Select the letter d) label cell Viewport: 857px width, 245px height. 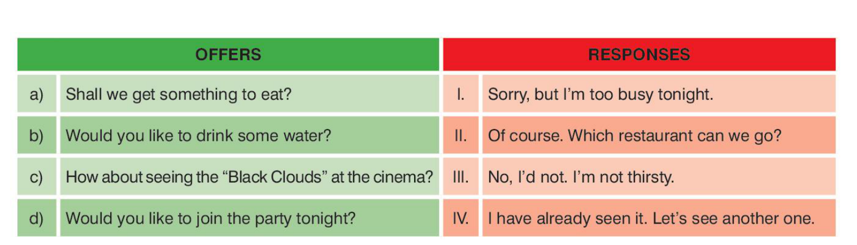(x=37, y=218)
